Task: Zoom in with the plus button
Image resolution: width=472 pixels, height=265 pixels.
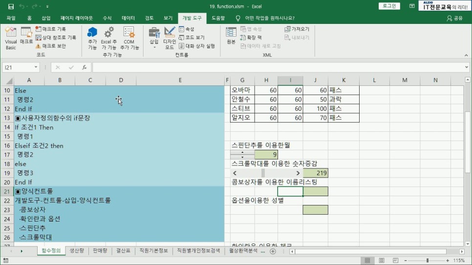Action: click(448, 261)
